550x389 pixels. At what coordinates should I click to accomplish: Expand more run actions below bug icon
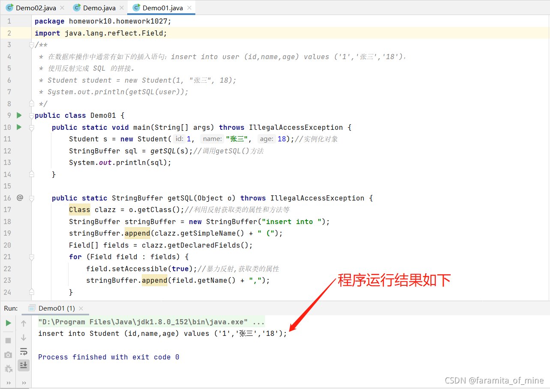[8, 383]
